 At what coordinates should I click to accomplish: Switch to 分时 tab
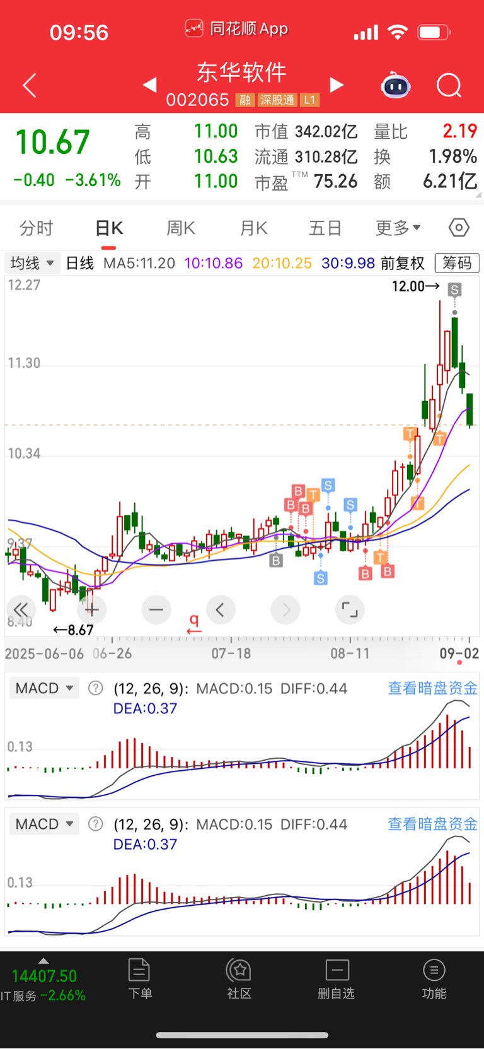[x=36, y=228]
